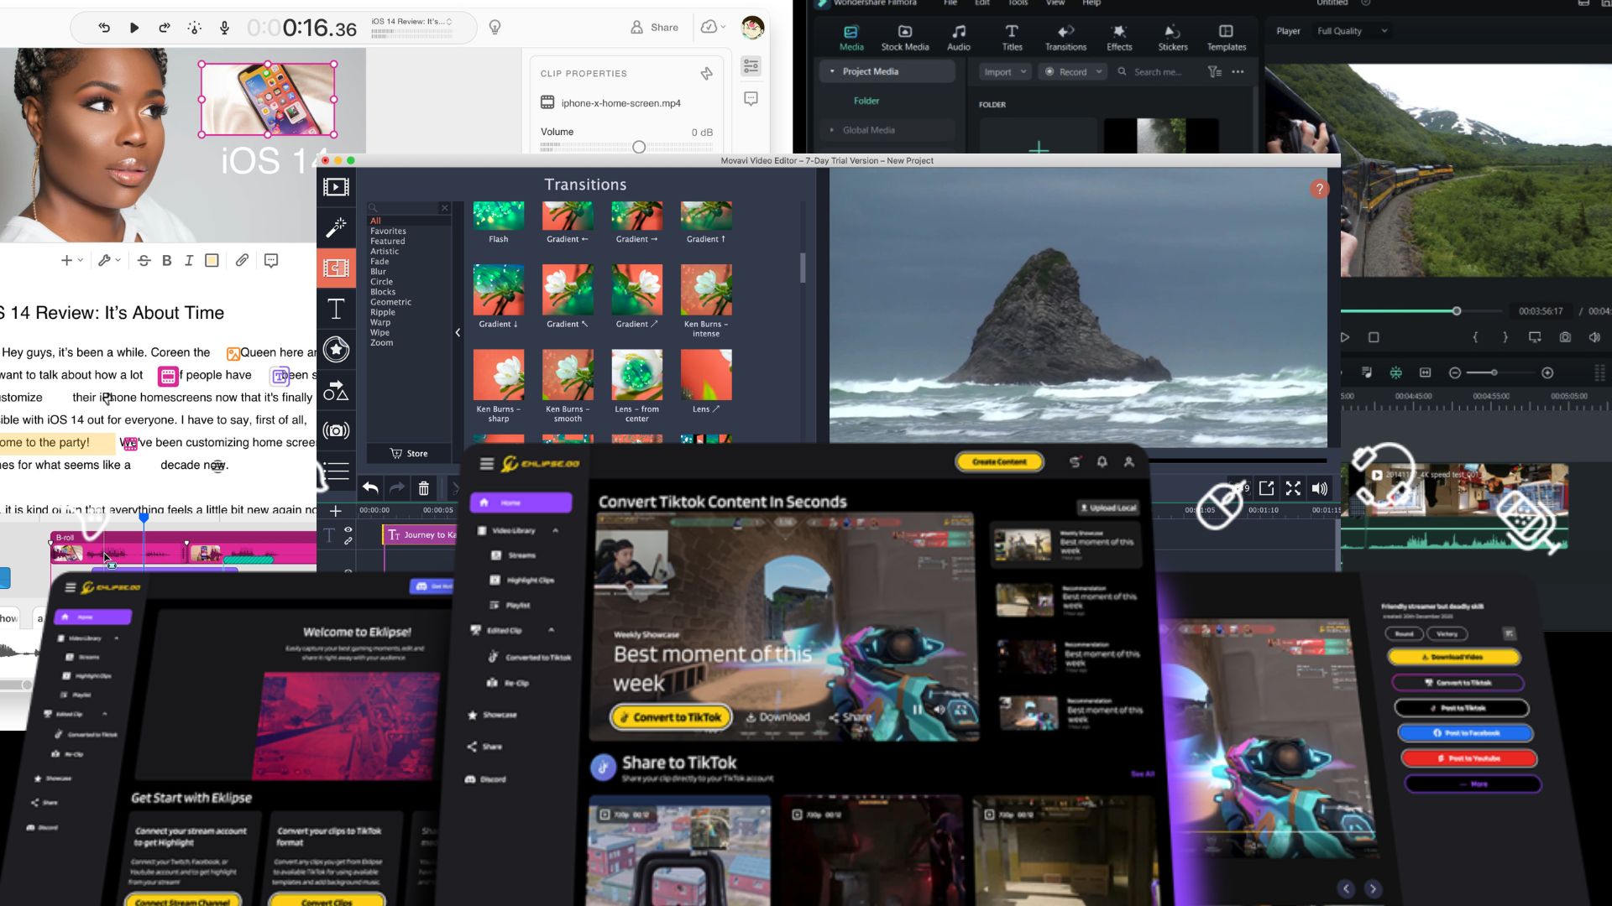
Task: Toggle the highlight formatting option in Descript
Action: tap(210, 260)
